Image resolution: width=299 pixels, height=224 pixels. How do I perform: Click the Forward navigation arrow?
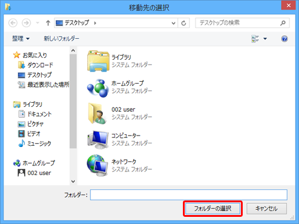[x=26, y=23]
